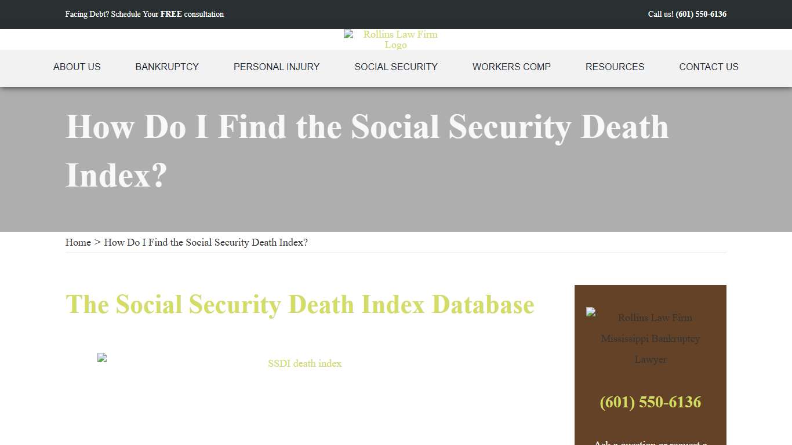Click the sidebar Mississippi Bankruptcy Lawyer image
The width and height of the screenshot is (792, 445).
[x=650, y=338]
